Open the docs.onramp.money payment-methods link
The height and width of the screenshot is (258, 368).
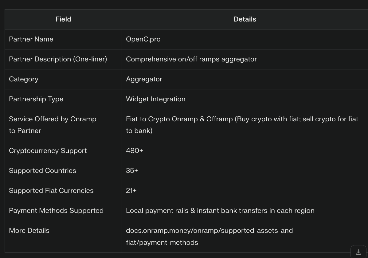tap(210, 237)
